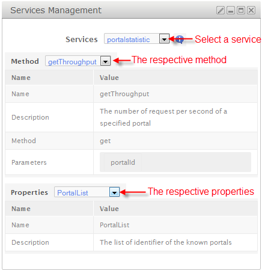Open the Services dropdown arrow
The width and height of the screenshot is (262, 270).
[x=164, y=39]
